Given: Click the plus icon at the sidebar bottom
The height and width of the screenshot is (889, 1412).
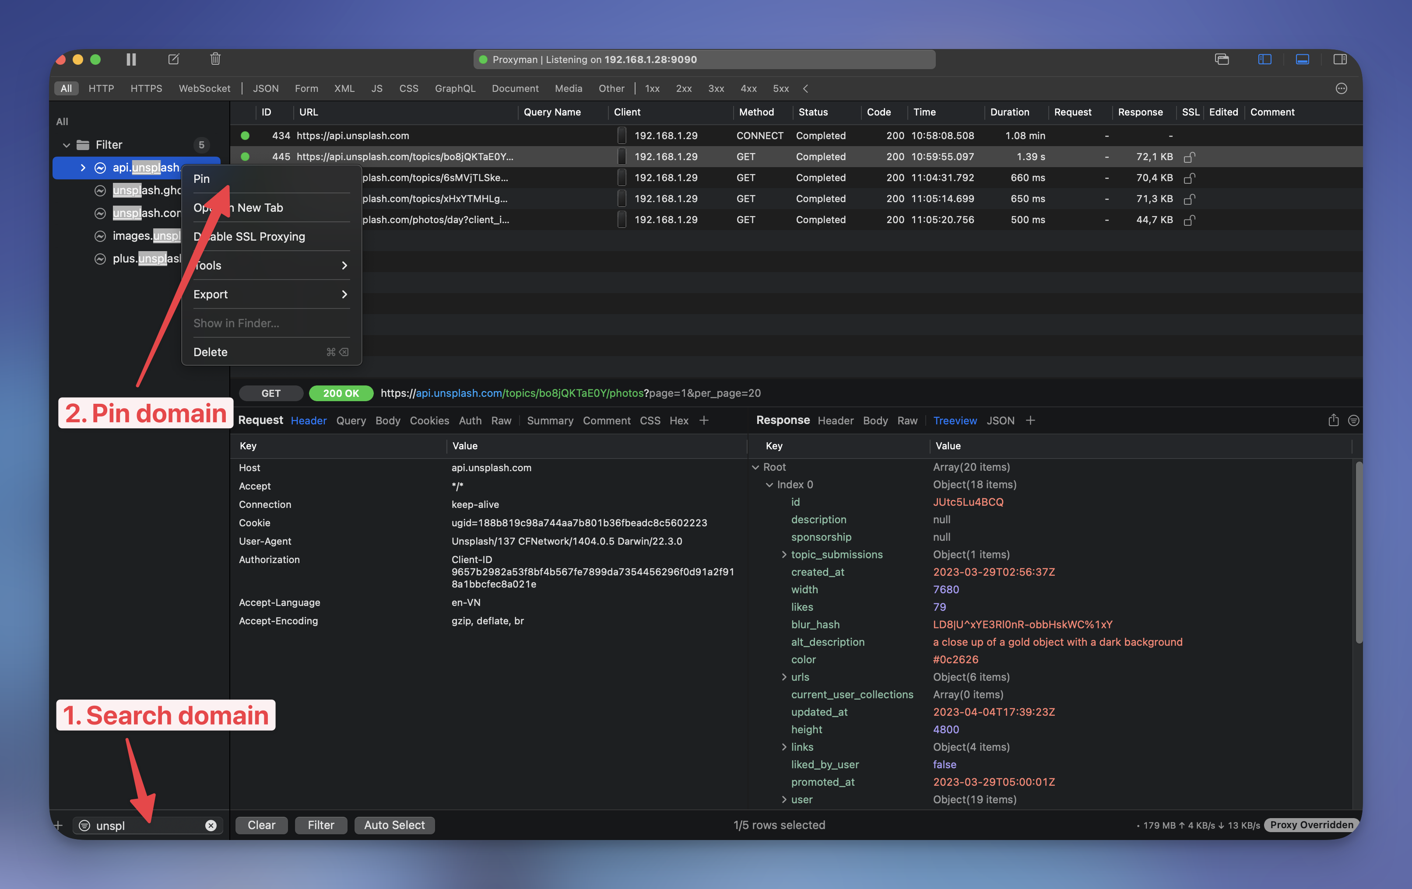Looking at the screenshot, I should (x=58, y=825).
